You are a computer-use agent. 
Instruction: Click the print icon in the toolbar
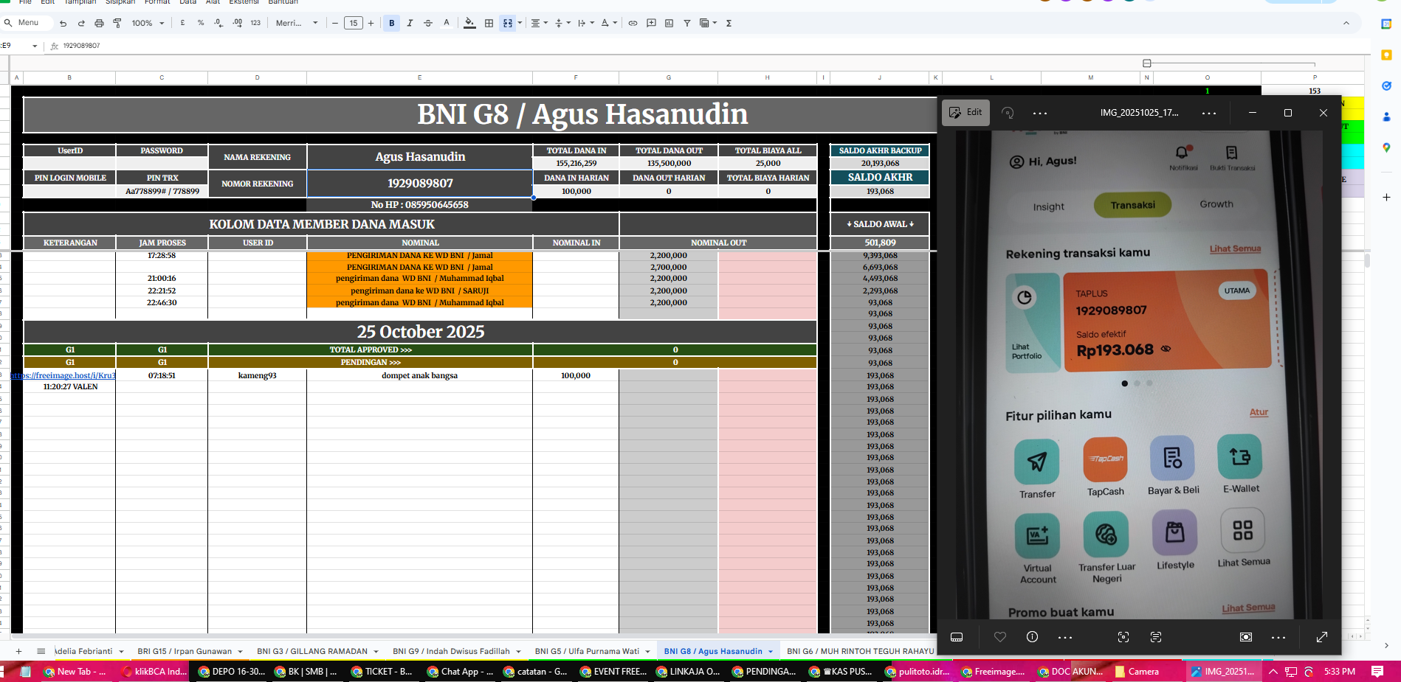(x=99, y=24)
